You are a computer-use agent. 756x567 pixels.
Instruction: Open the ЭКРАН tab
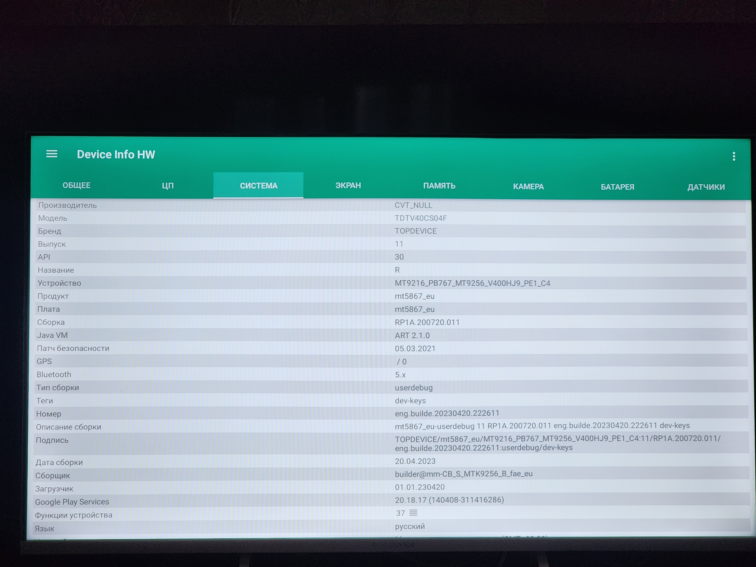[348, 185]
